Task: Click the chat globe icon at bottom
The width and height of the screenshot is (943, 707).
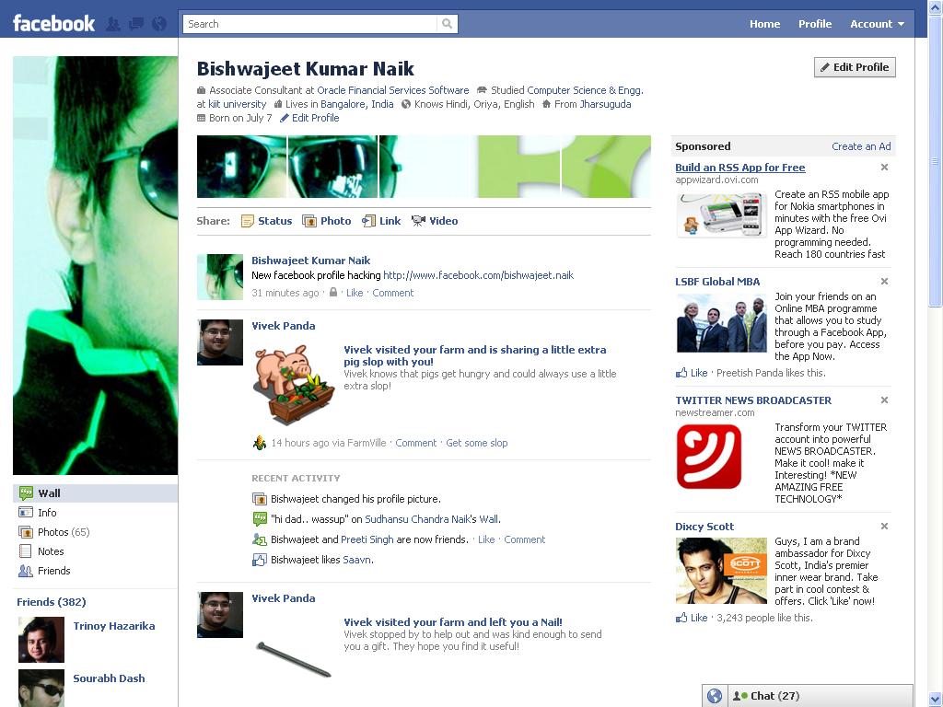Action: (x=715, y=696)
